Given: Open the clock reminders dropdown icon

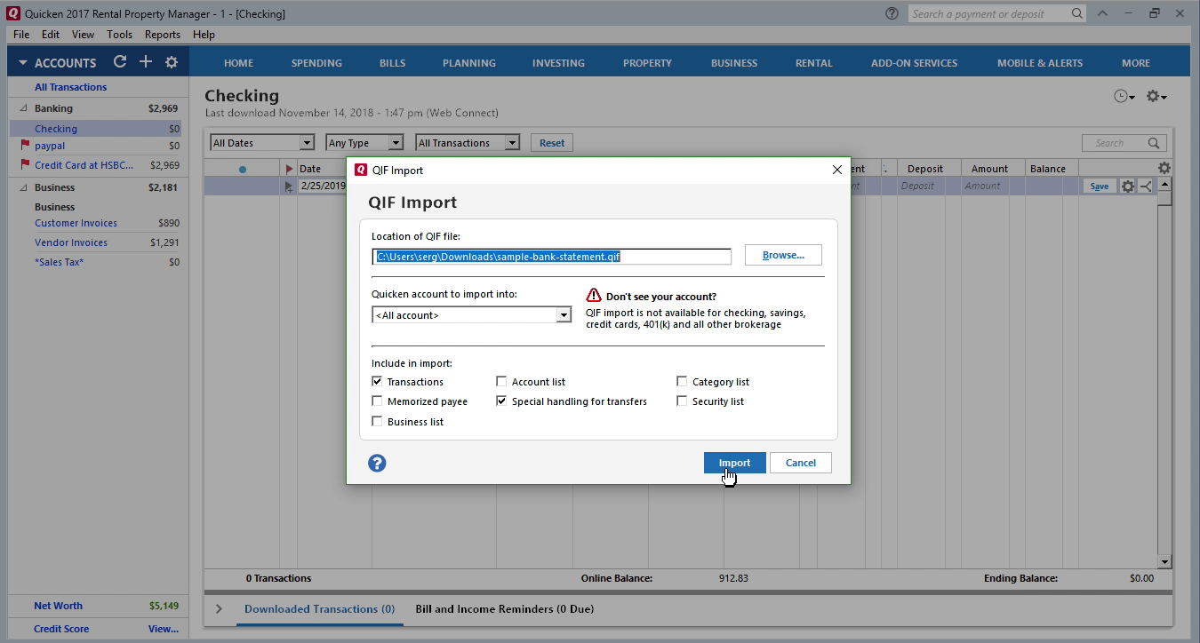Looking at the screenshot, I should [1124, 96].
